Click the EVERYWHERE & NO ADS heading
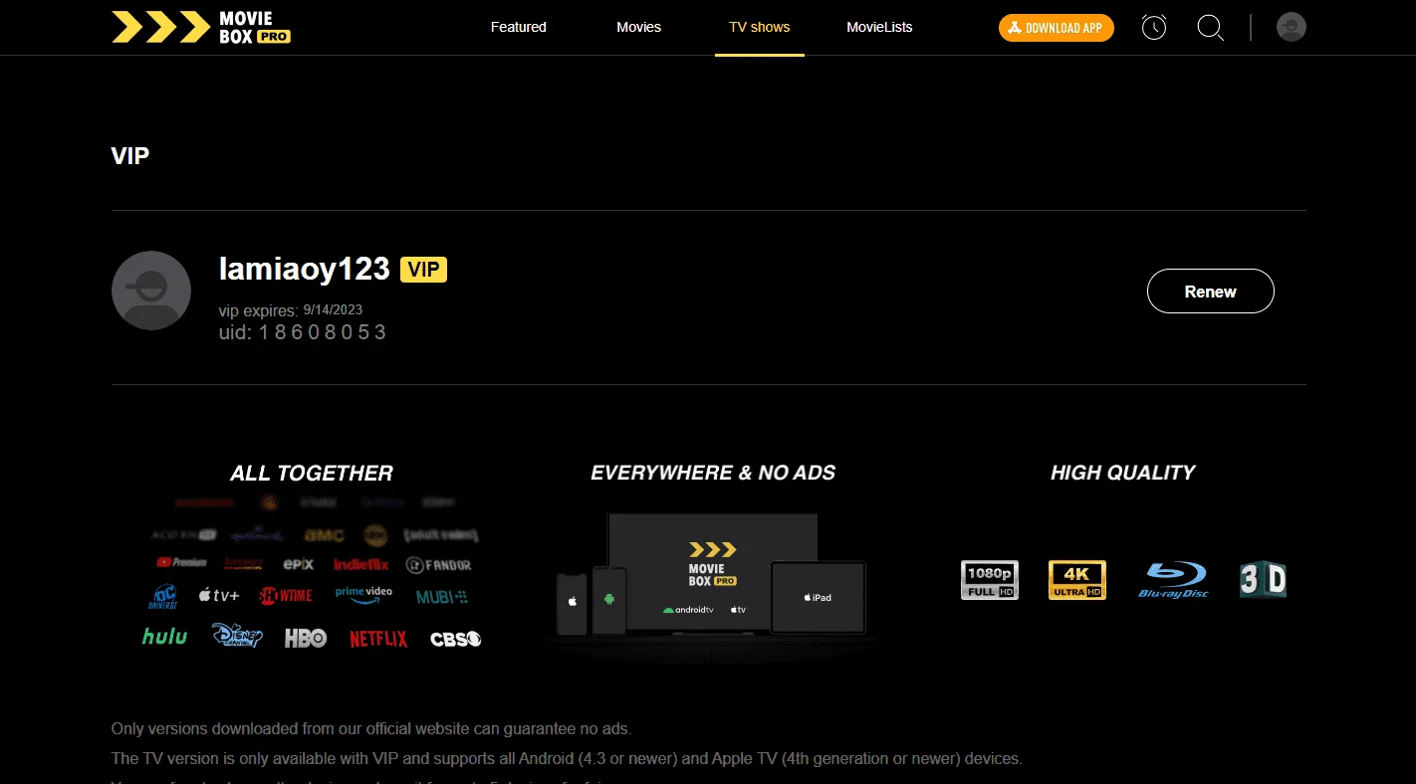Viewport: 1416px width, 784px height. tap(713, 473)
